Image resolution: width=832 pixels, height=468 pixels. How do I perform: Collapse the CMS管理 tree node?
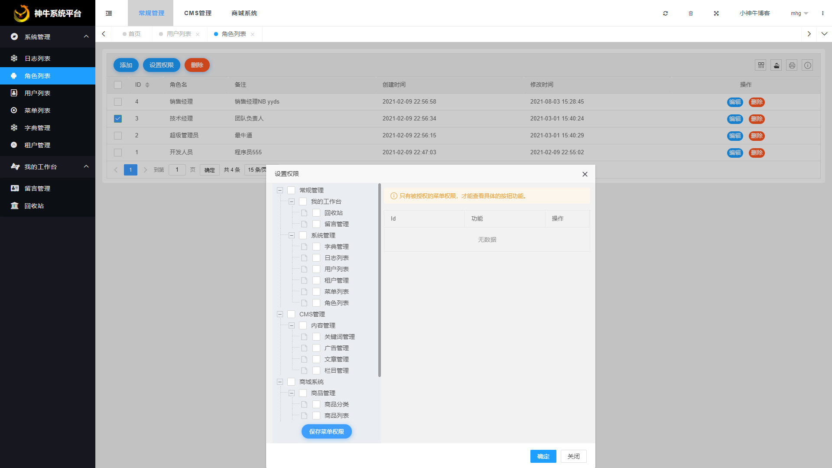[x=279, y=314]
